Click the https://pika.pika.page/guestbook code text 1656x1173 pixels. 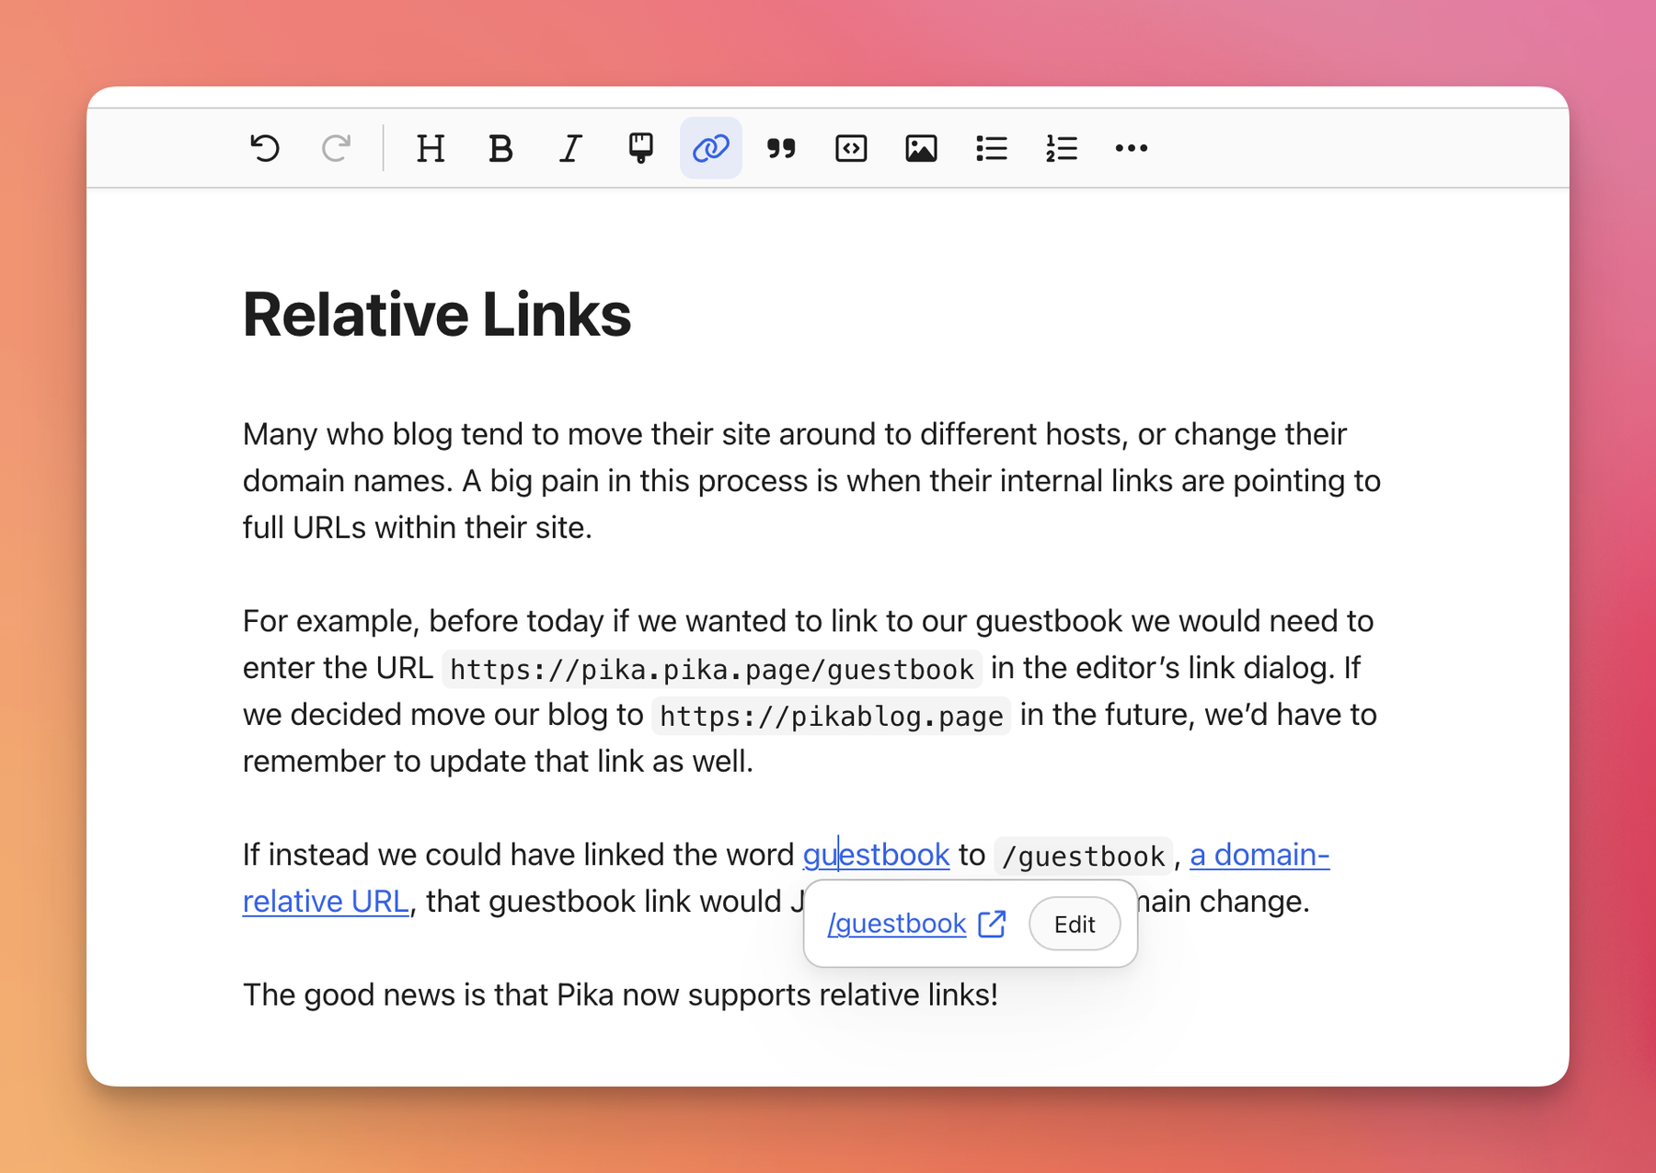(x=712, y=669)
